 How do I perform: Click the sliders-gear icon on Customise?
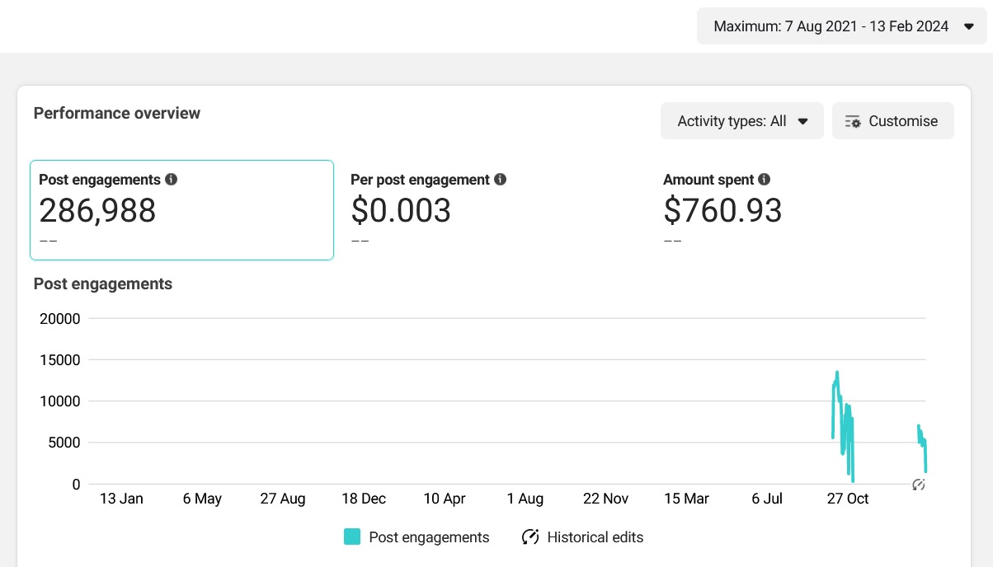click(x=853, y=121)
